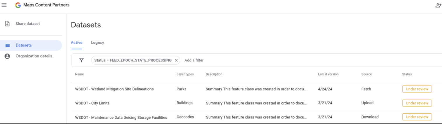Click the Organization details person icon
This screenshot has height=124, width=442.
coord(7,56)
